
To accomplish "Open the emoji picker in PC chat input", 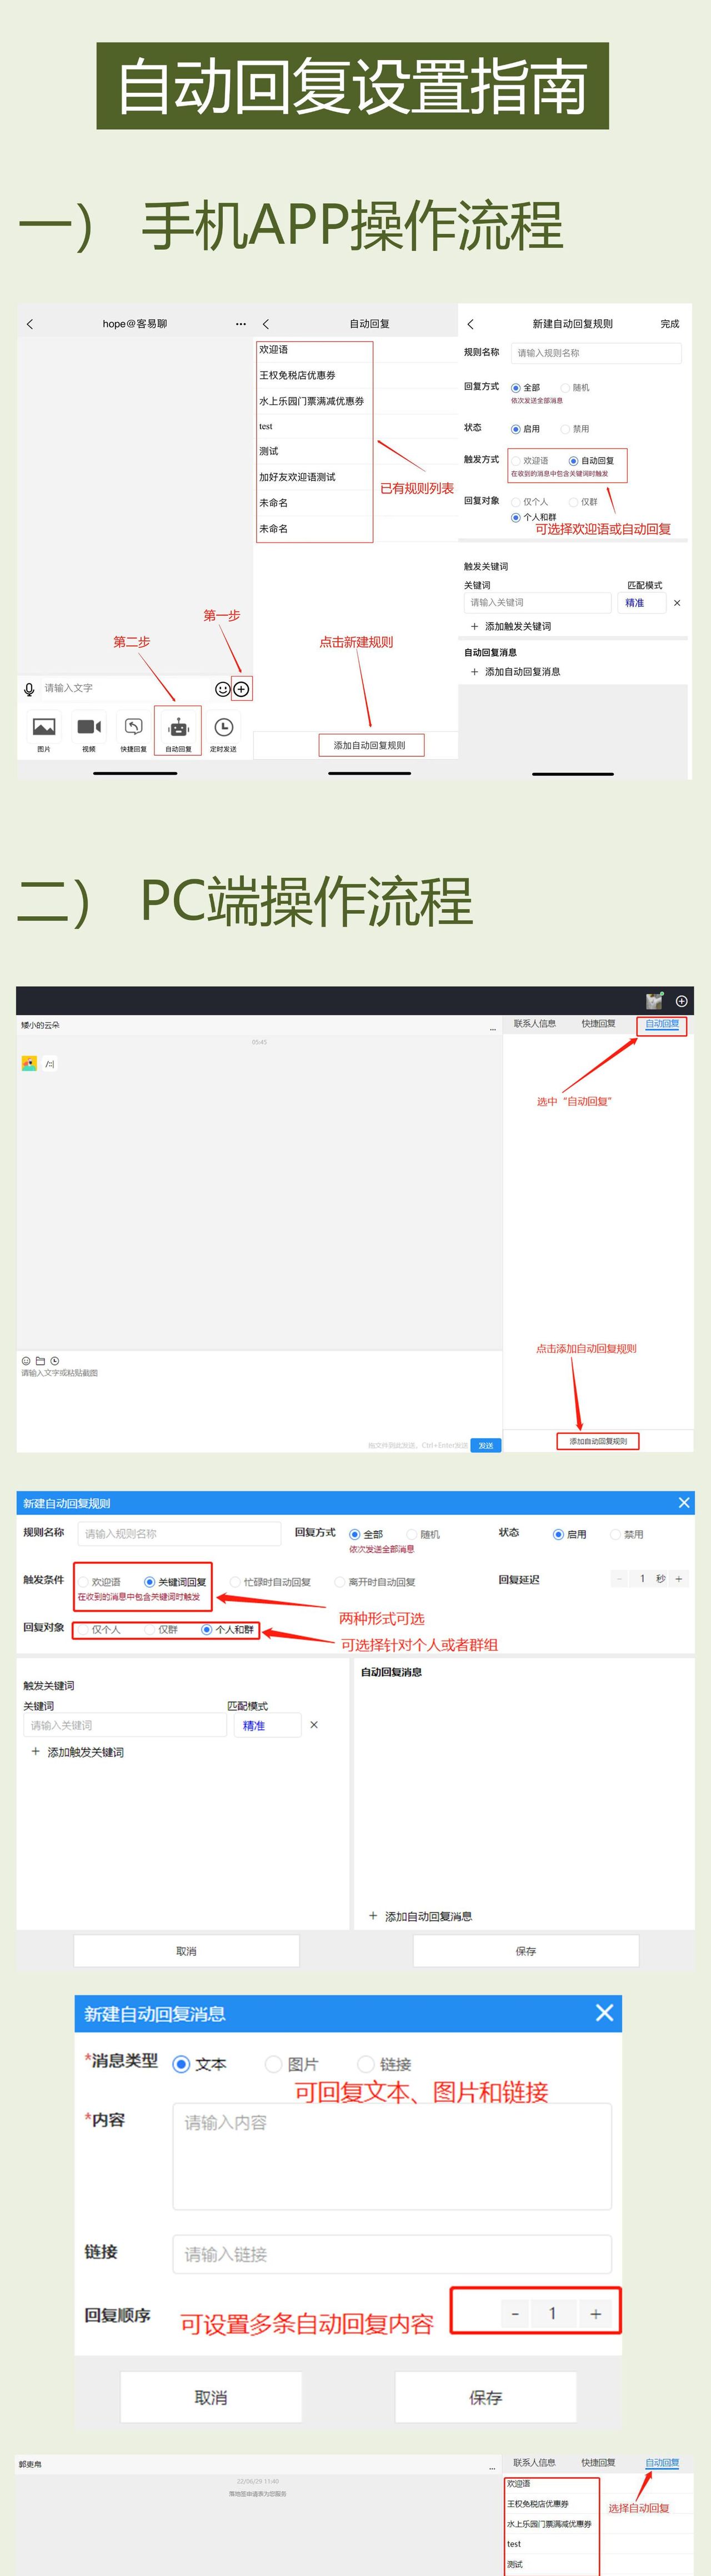I will [x=26, y=1361].
